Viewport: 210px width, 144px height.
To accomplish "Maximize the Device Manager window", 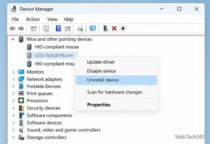I will click(x=179, y=9).
